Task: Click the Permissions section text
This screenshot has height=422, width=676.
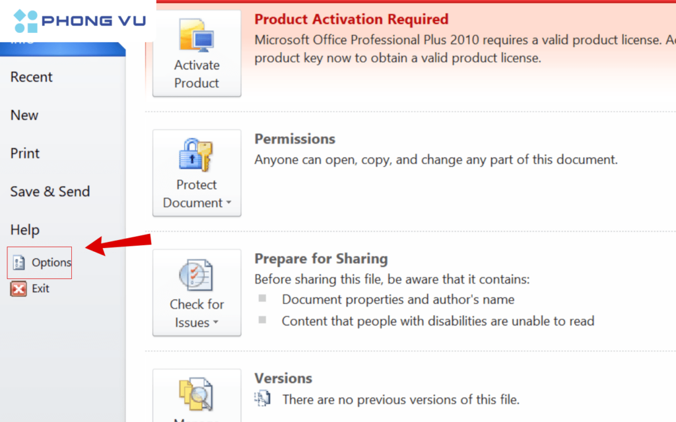Action: tap(294, 138)
